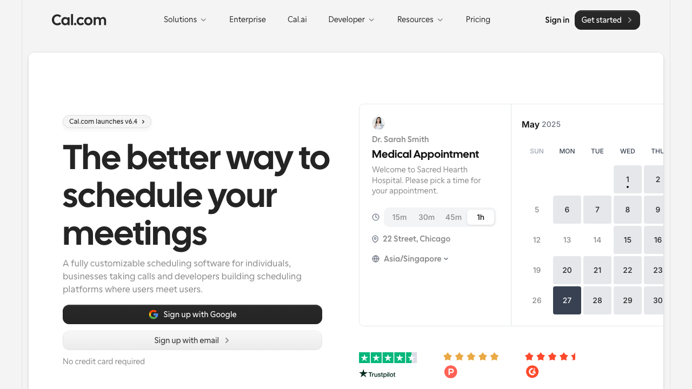Viewport: 692px width, 389px height.
Task: Click Sign up with Google
Action: pyautogui.click(x=192, y=314)
